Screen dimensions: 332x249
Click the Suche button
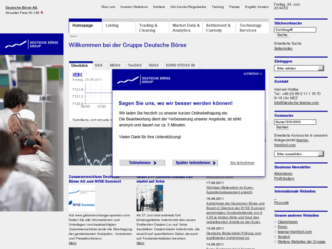coord(282,35)
